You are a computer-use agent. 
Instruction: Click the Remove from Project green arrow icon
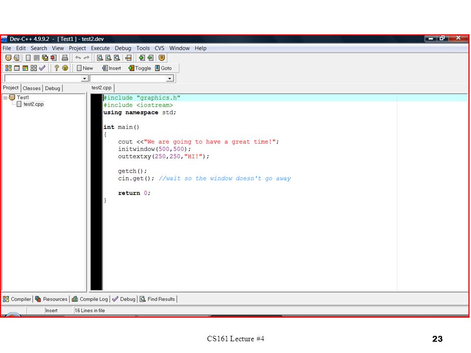coord(151,58)
